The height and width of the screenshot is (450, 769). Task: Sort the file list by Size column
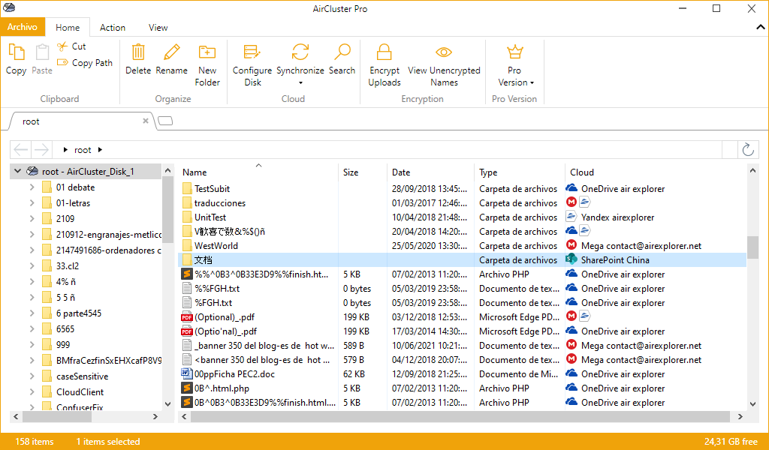tap(363, 172)
